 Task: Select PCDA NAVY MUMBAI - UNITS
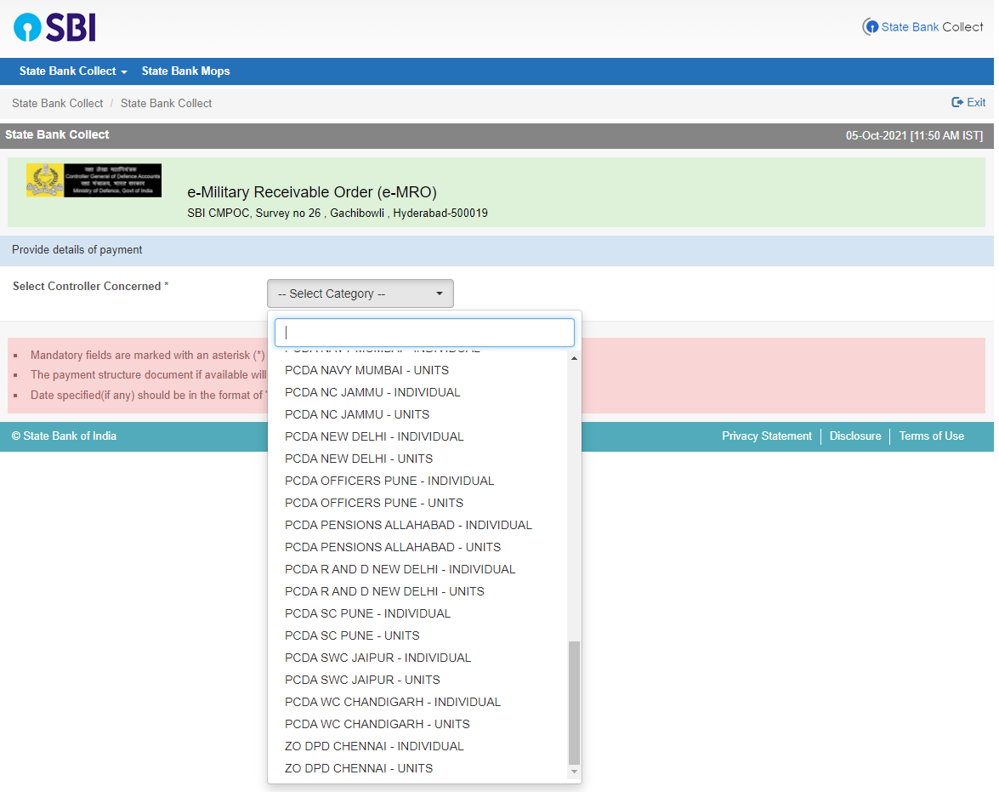[366, 371]
